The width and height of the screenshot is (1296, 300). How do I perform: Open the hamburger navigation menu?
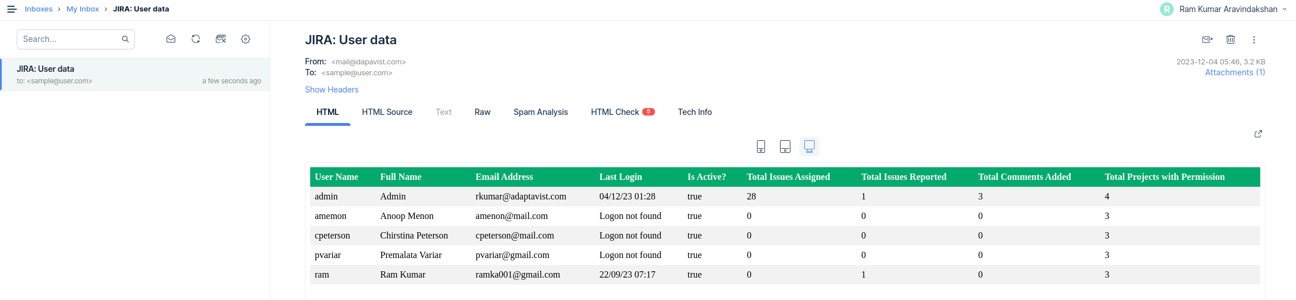[12, 9]
